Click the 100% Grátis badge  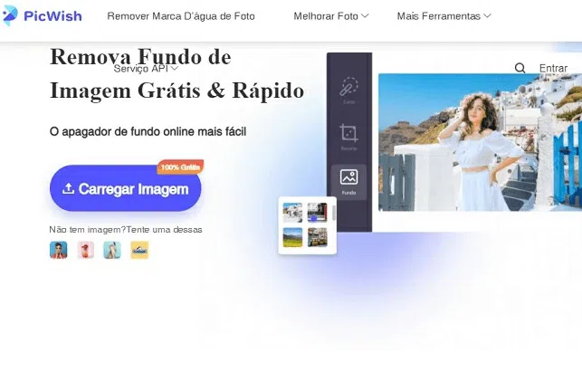180,167
